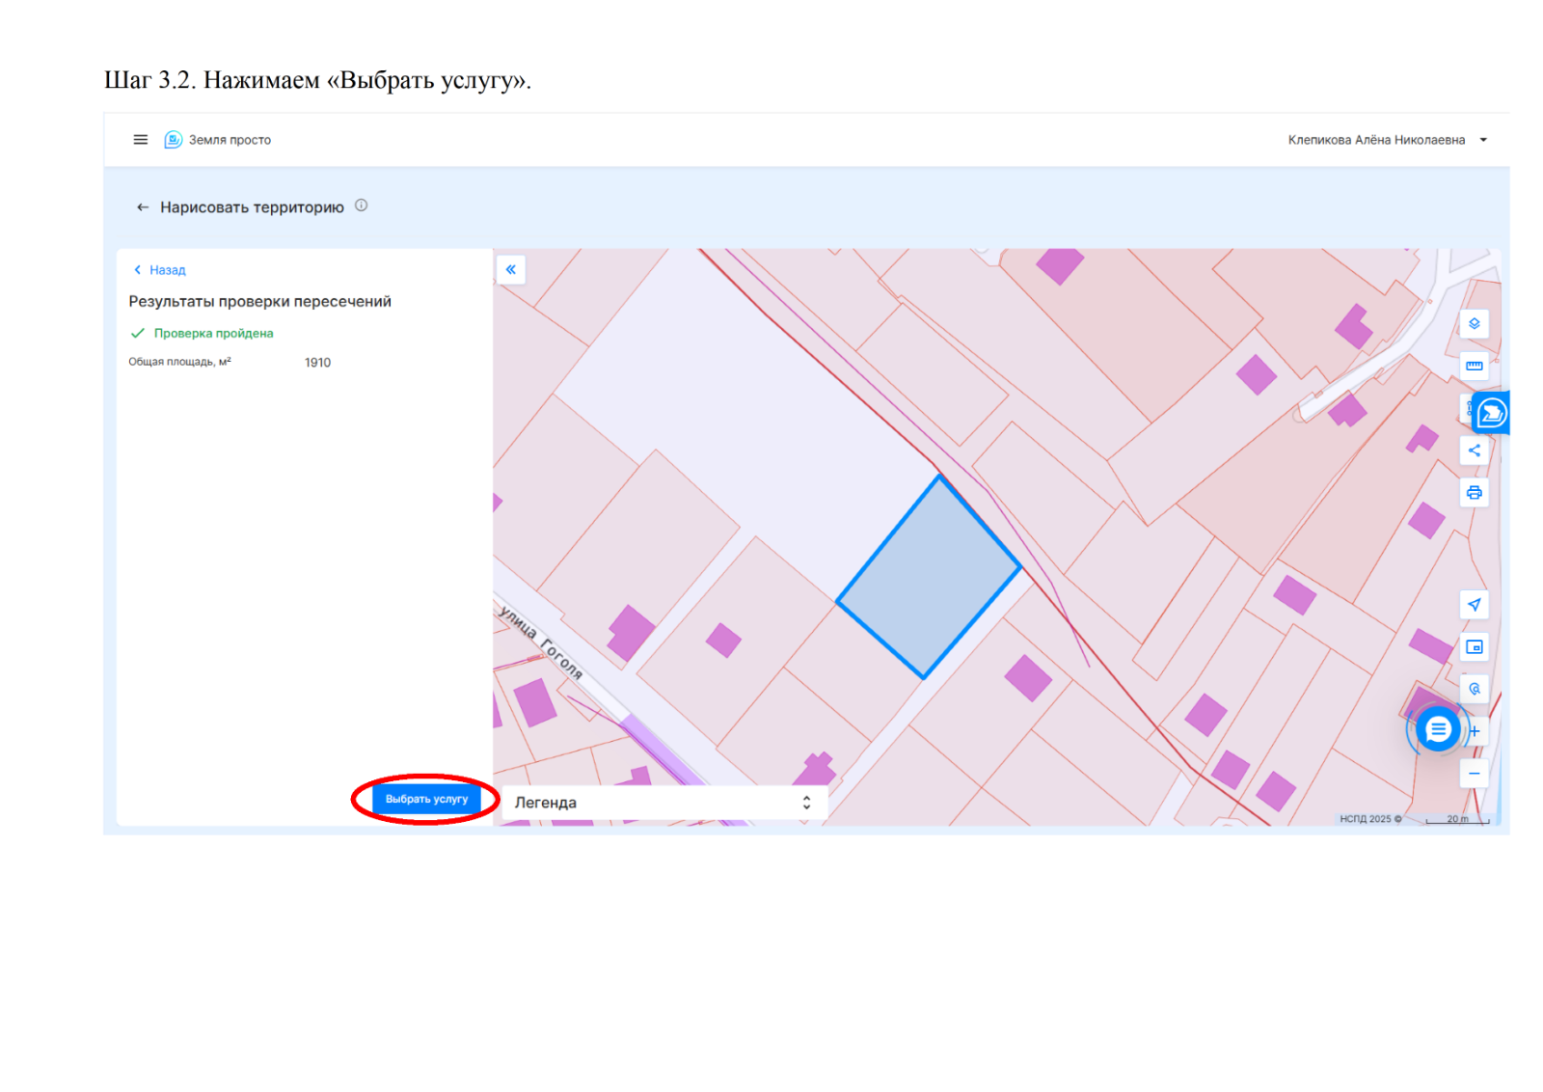Viewport: 1543px width, 1092px height.
Task: Select the ruler measurement tool
Action: point(1474,367)
